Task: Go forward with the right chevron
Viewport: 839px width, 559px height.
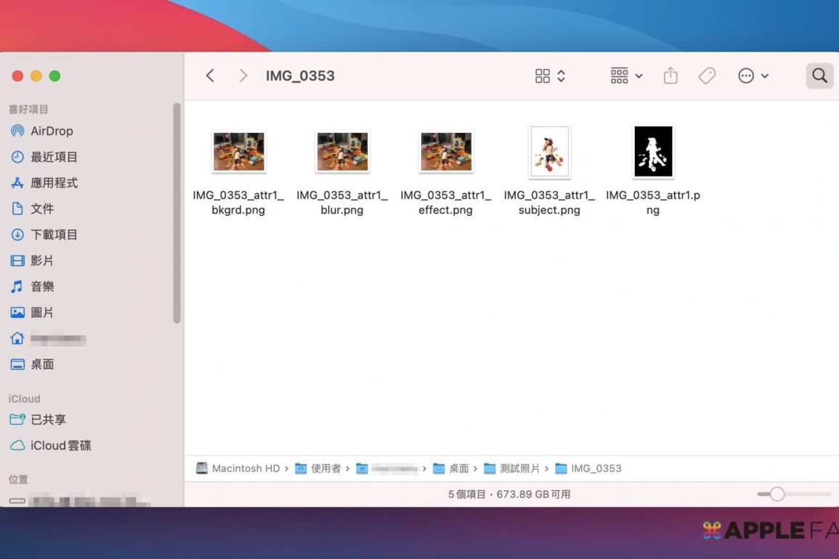Action: [x=243, y=76]
